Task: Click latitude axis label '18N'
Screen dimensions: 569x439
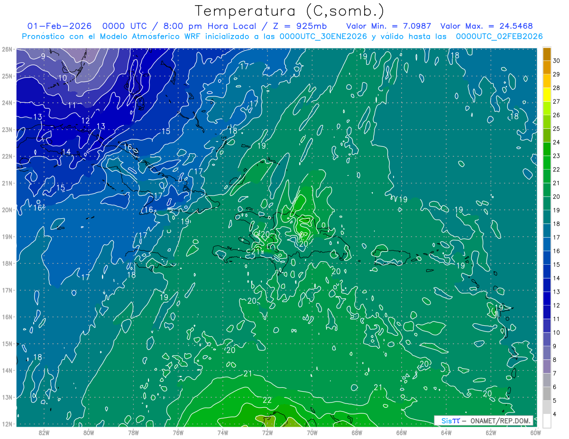Action: click(x=7, y=263)
